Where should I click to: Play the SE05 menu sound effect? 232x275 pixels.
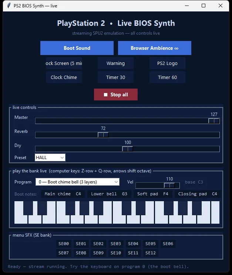[x=151, y=244]
